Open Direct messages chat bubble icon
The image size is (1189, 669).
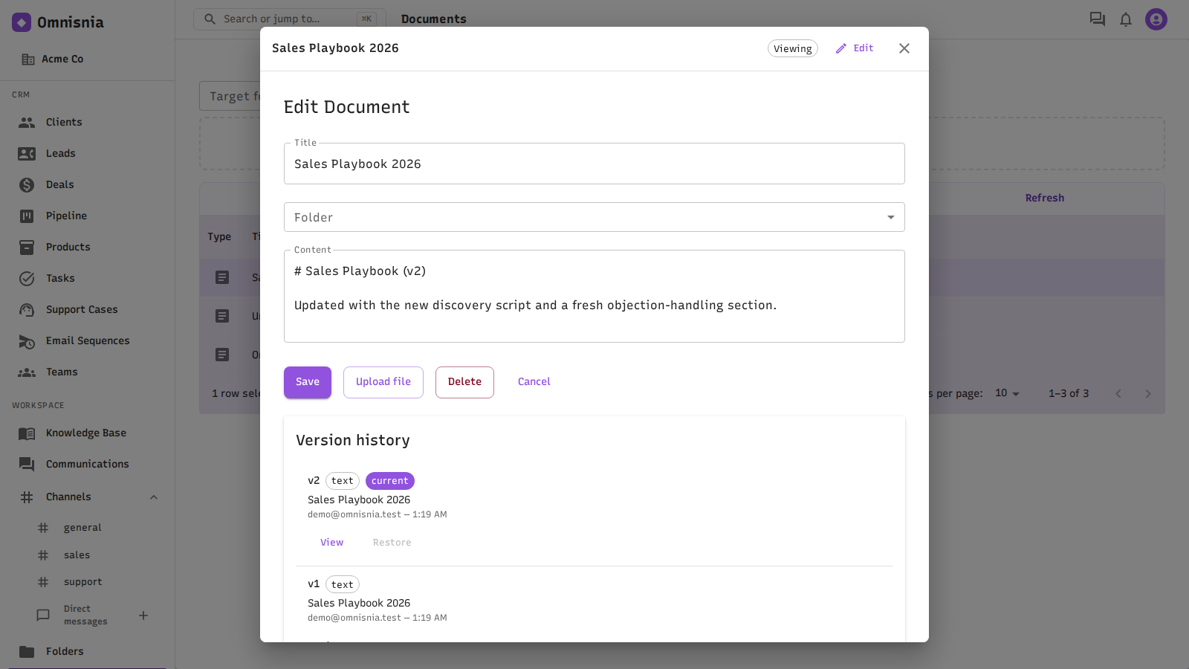(x=43, y=615)
